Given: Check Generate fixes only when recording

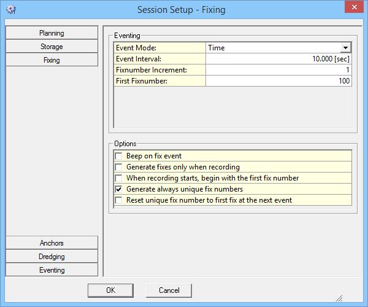Looking at the screenshot, I should pyautogui.click(x=119, y=167).
